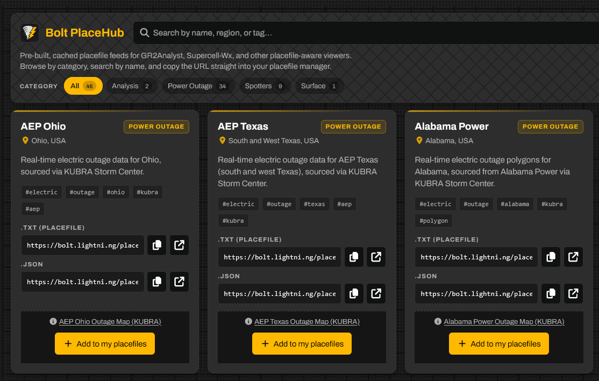Select the AEP Ohio .JSON URL field
The height and width of the screenshot is (381, 599).
point(82,281)
